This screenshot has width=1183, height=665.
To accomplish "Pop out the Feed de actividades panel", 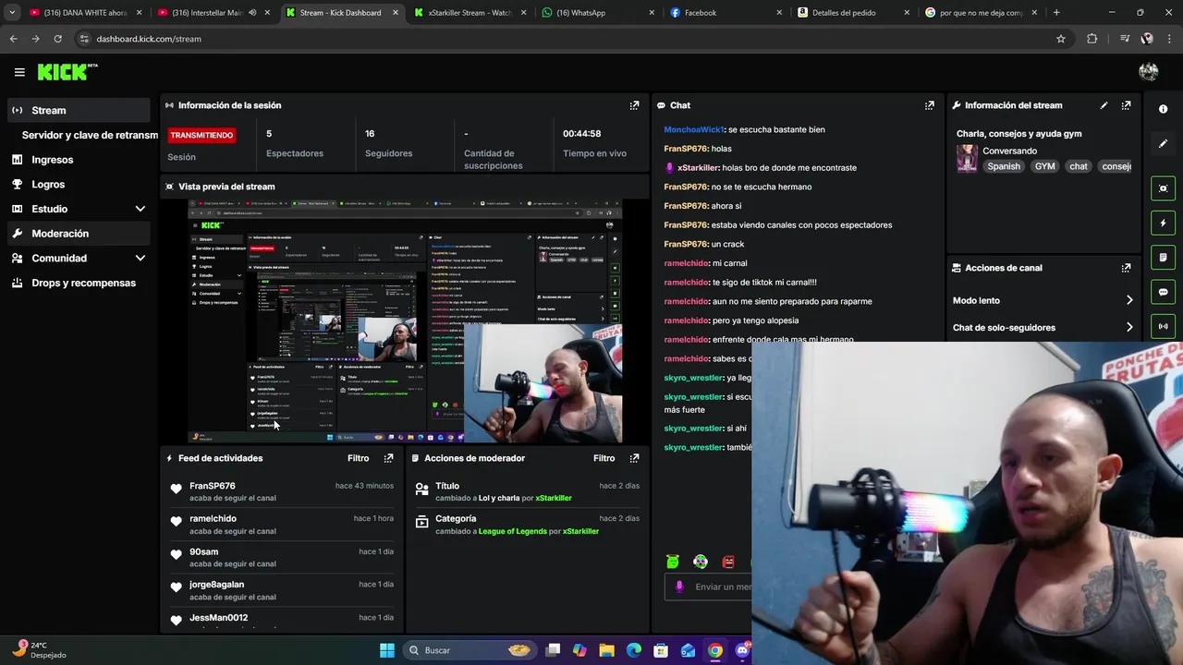I will tap(388, 458).
